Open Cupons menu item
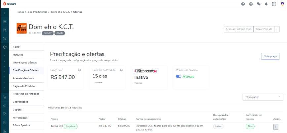The image size is (287, 133). pos(26,110)
